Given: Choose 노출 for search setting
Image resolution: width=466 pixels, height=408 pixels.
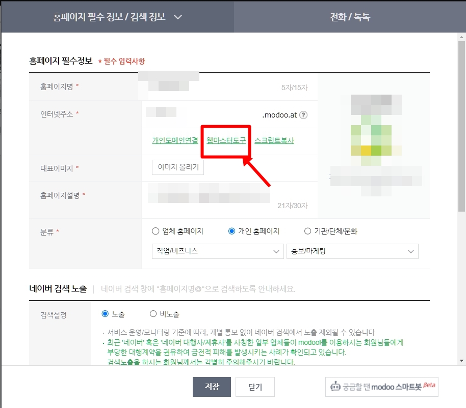Looking at the screenshot, I should tap(105, 314).
